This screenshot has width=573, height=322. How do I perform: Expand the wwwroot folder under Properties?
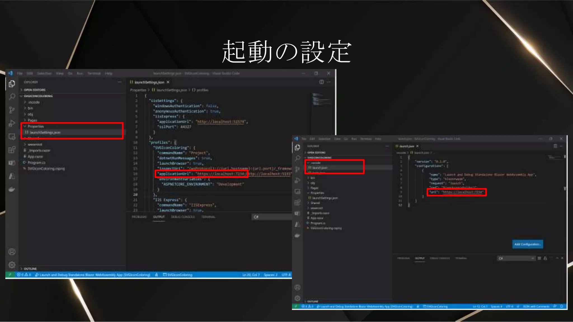click(35, 145)
